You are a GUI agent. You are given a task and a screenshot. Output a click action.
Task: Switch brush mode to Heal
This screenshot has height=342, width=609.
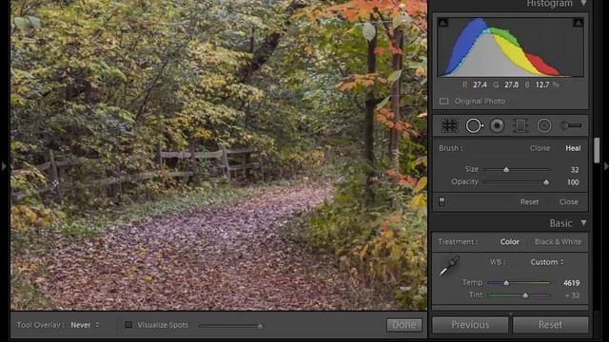click(573, 148)
